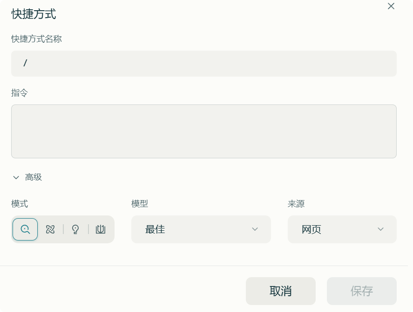413x312 pixels.
Task: Click the arrow in the 最佳 model dropdown
Action: click(255, 229)
